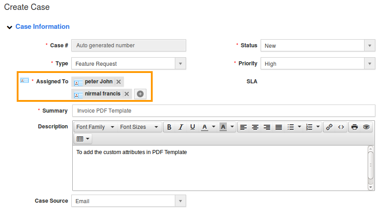Click the align center icon
The image size is (379, 209).
pos(255,127)
